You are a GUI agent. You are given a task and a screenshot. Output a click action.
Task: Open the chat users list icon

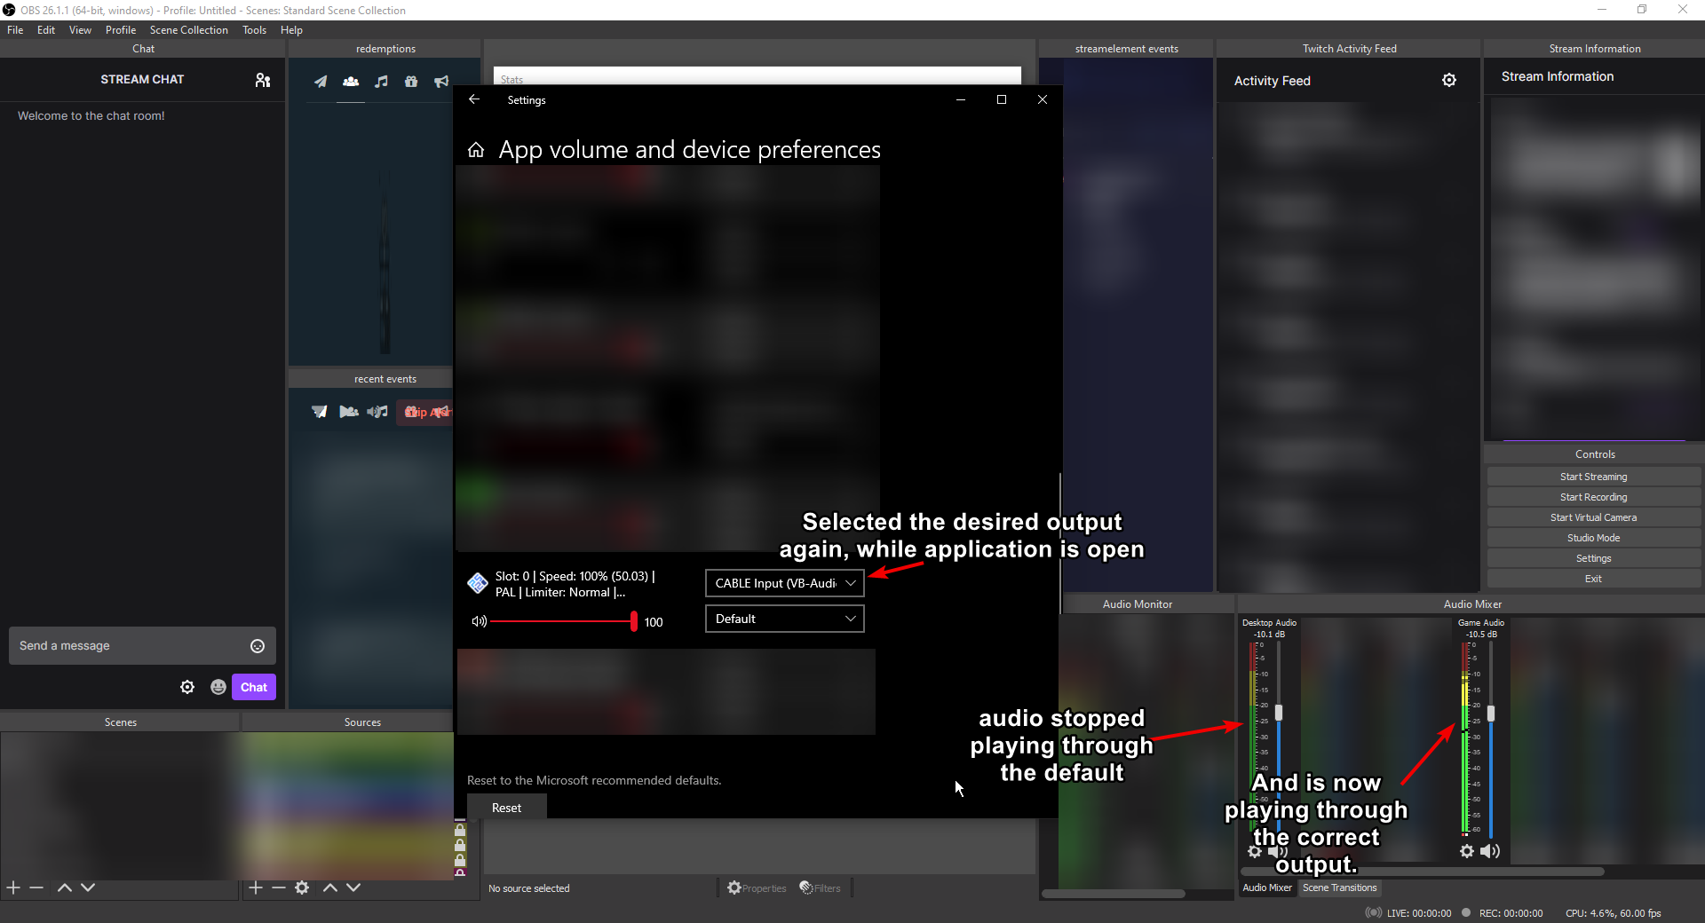(x=262, y=80)
